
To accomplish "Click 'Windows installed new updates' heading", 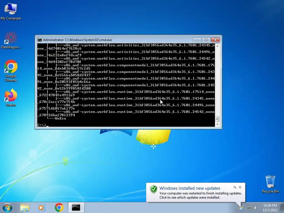I will [x=190, y=188].
